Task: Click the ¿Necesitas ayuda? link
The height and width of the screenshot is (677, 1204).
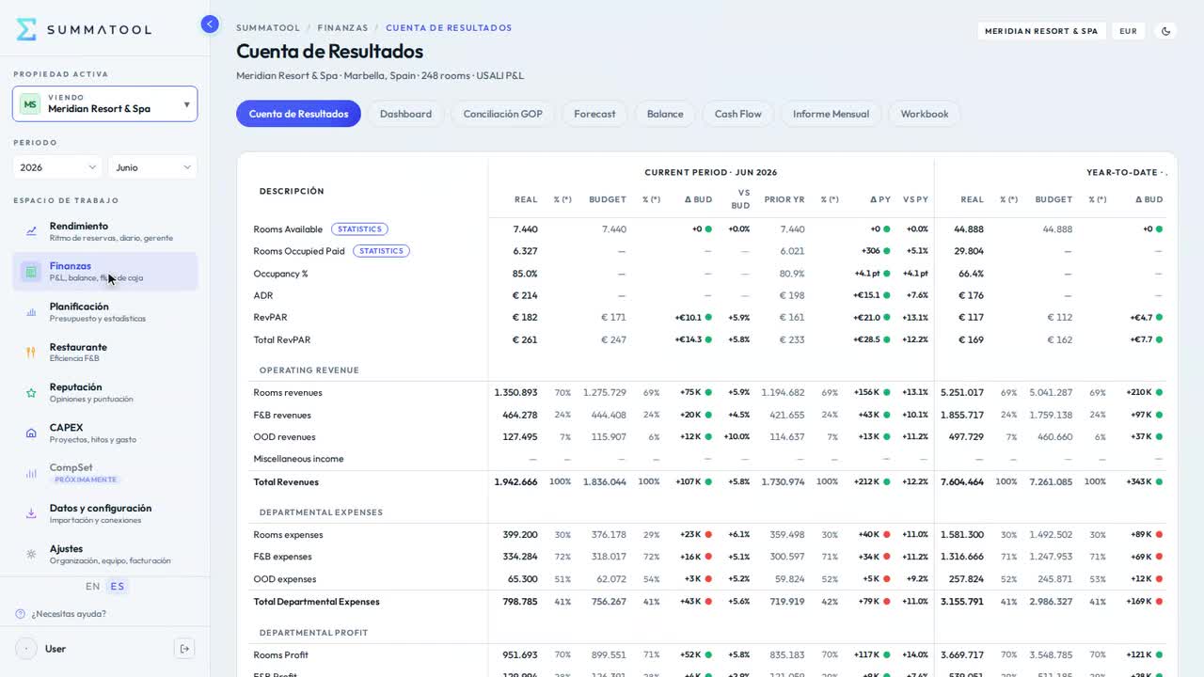Action: point(69,614)
